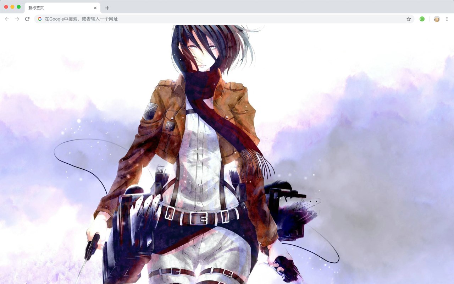Select the 新标签页 tab
Screen dimensions: 454x284
62,8
